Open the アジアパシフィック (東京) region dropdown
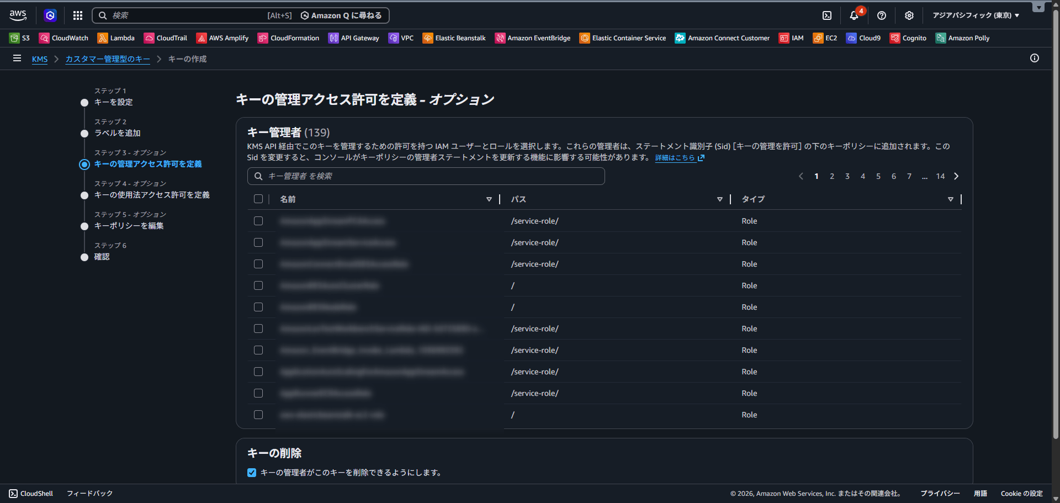 pos(976,15)
